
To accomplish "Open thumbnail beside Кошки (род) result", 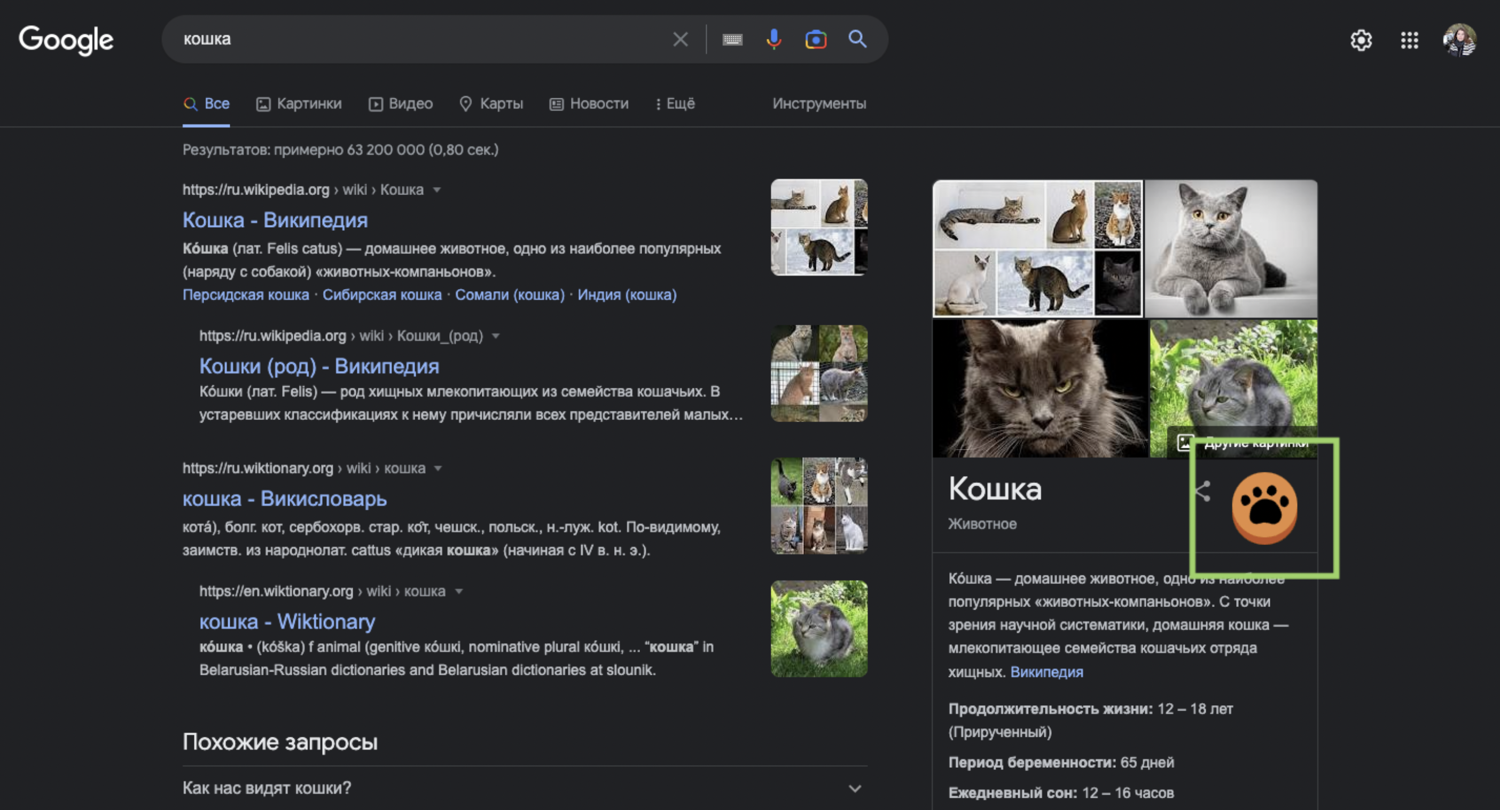I will tap(819, 373).
